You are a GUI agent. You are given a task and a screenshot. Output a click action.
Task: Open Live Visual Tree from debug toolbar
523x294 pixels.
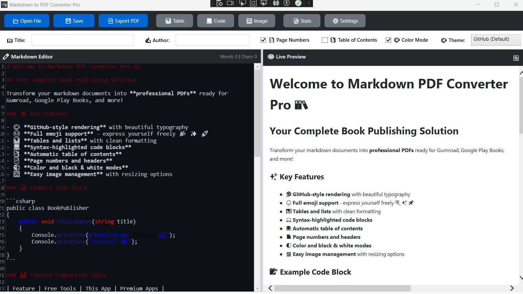(x=219, y=3)
